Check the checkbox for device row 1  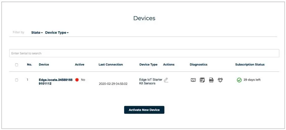(16, 80)
